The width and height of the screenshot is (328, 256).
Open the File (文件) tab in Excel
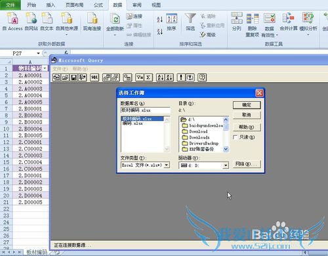point(10,5)
